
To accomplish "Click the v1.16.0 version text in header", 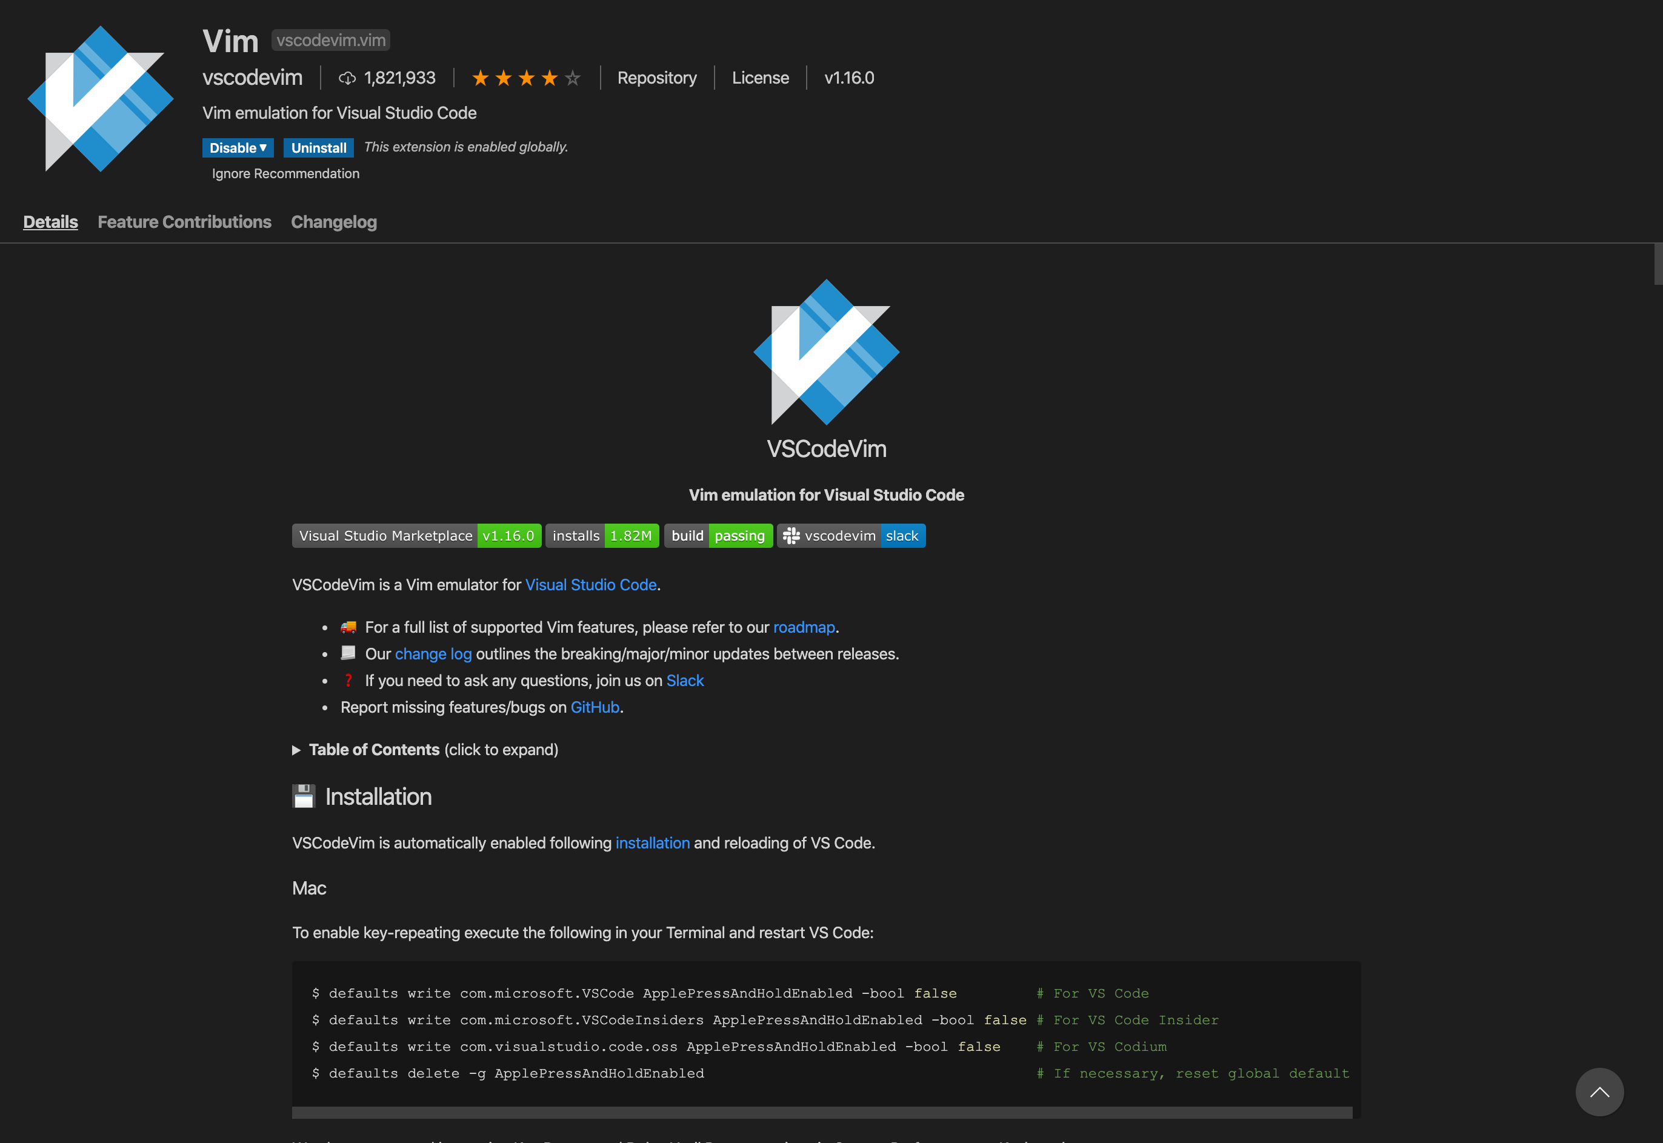I will (x=850, y=78).
